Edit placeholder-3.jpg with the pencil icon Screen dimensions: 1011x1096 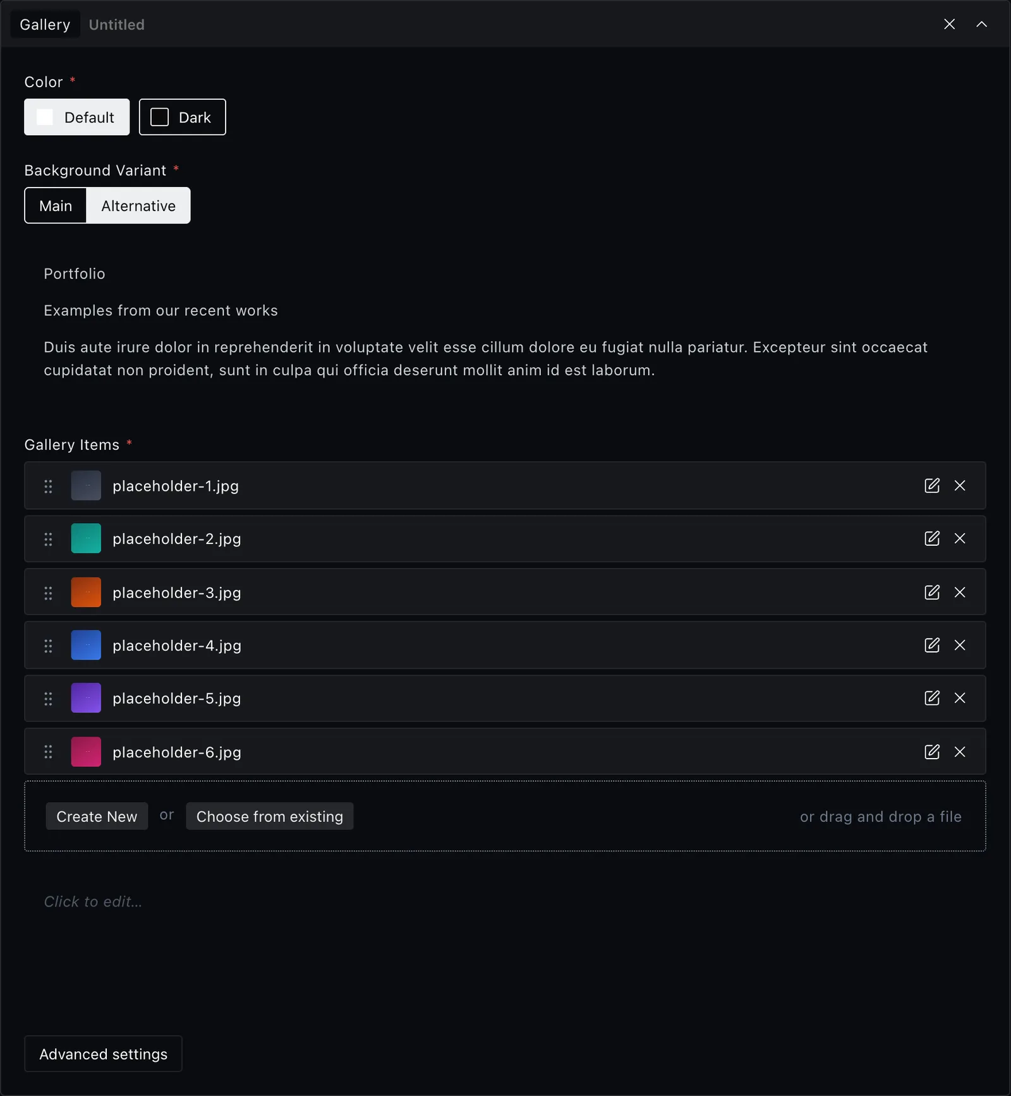(932, 592)
